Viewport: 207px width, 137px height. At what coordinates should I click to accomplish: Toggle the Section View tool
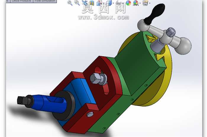point(91,3)
